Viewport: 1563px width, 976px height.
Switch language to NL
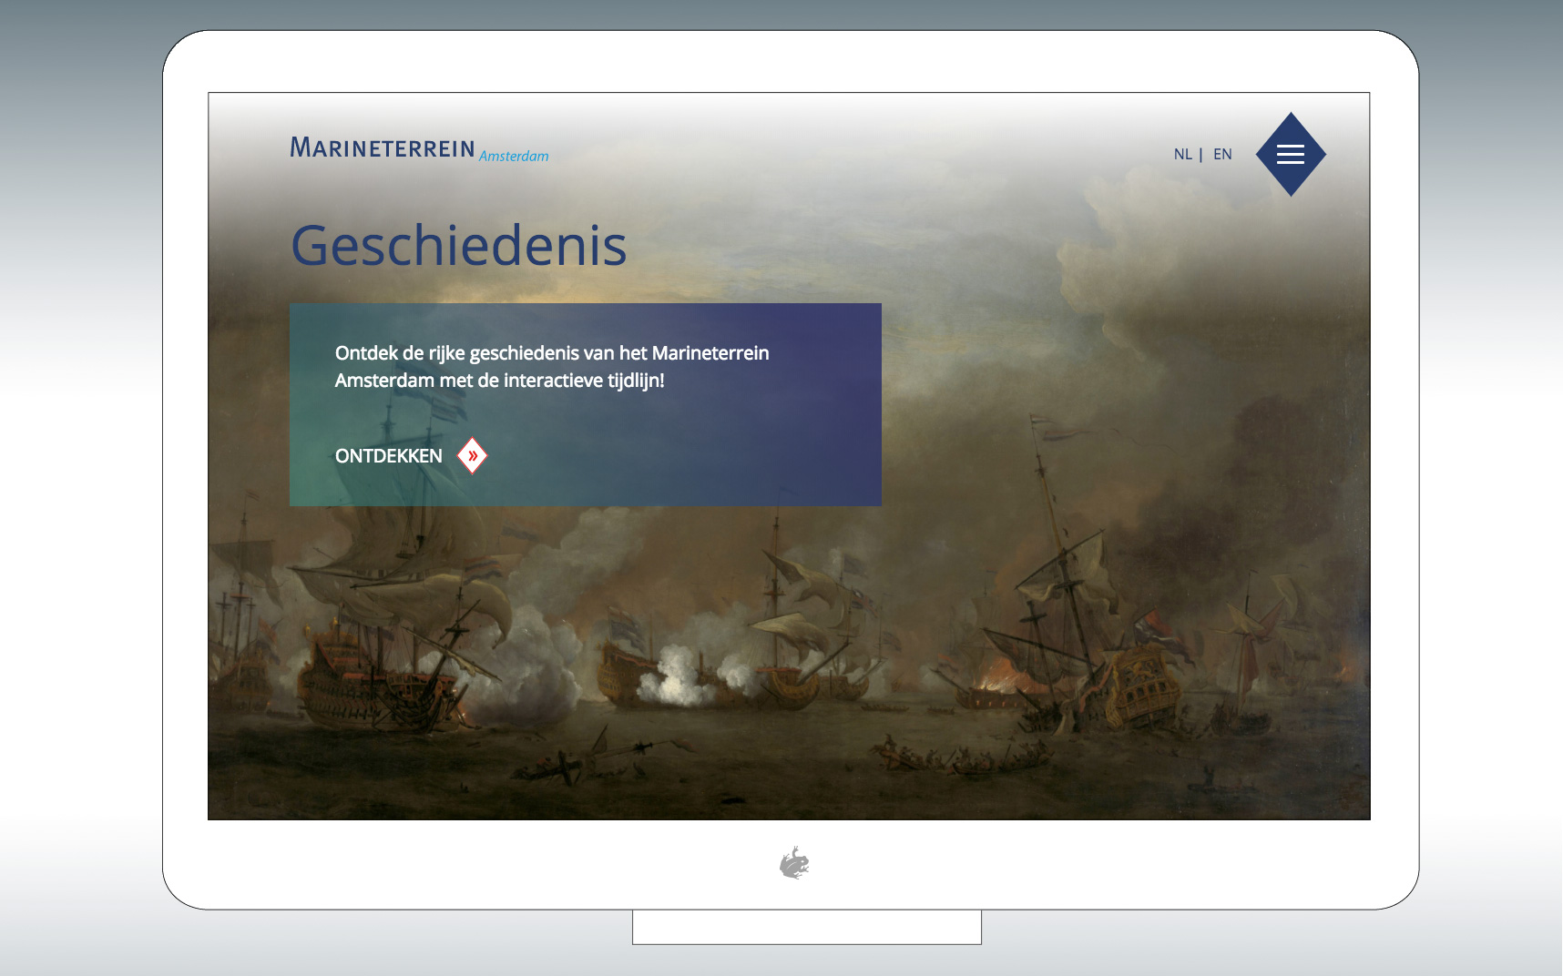pyautogui.click(x=1182, y=154)
